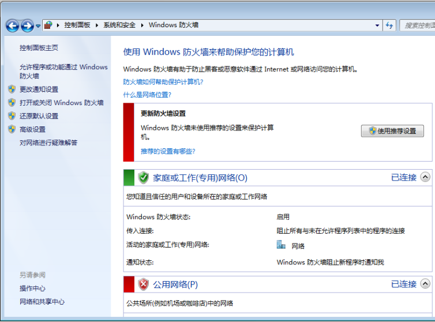The image size is (435, 322).
Task: Click the 搜索控制面板 search field
Action: click(x=418, y=25)
